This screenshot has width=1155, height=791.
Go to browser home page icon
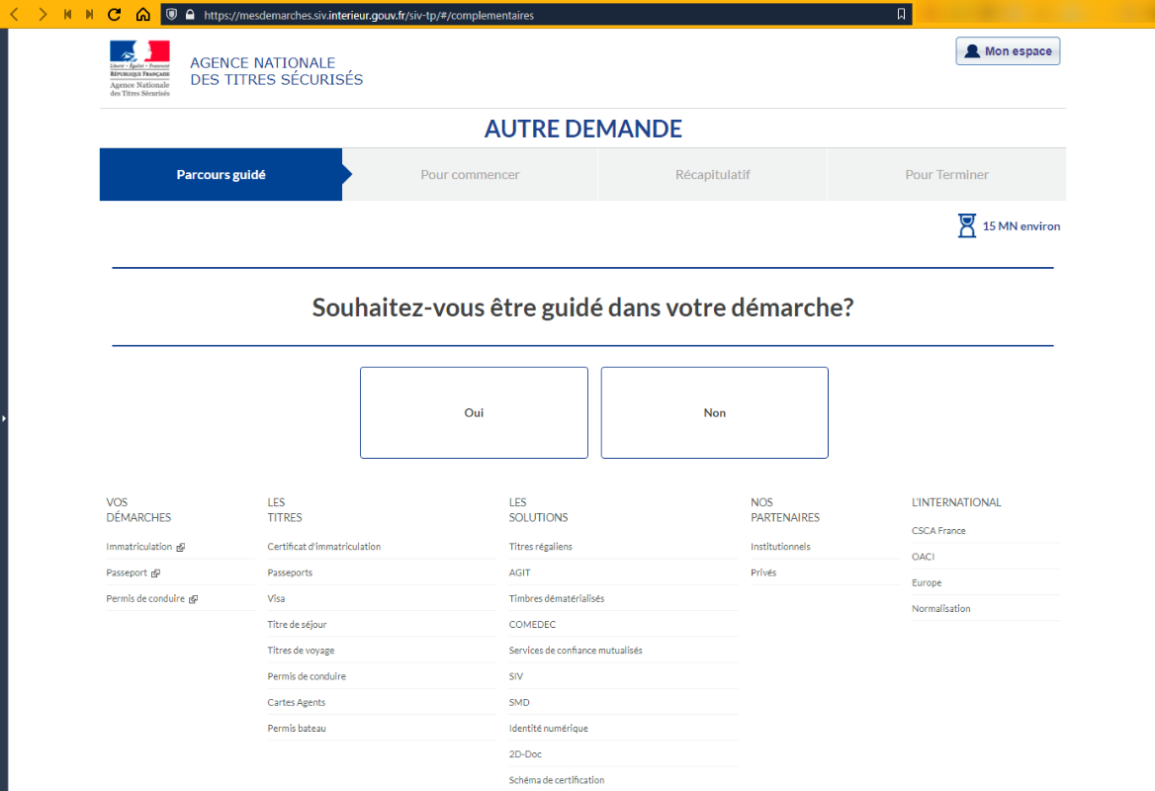(x=142, y=15)
